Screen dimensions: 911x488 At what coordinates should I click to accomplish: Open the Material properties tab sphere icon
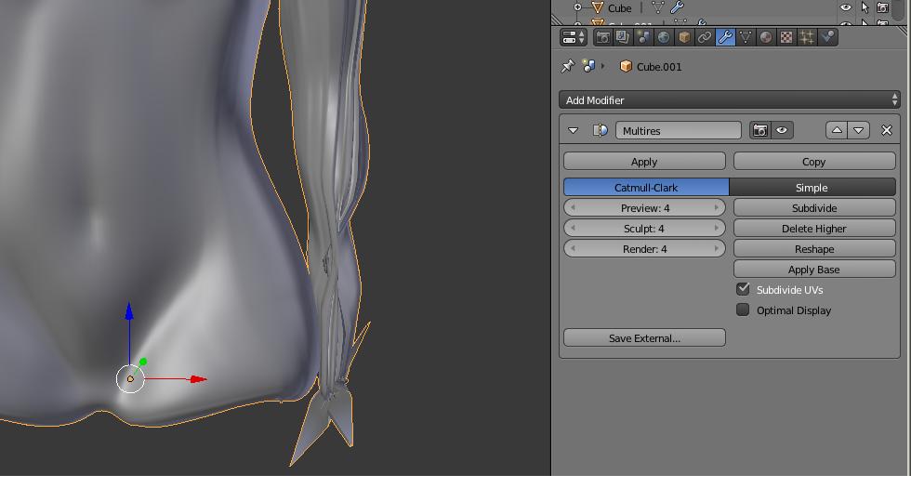tap(766, 38)
